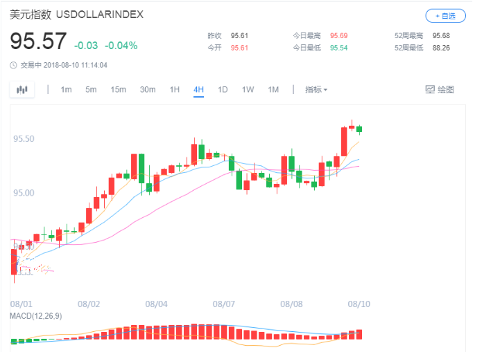491x352 pixels.
Task: Click the MACD(12,26,9) indicator label
Action: pyautogui.click(x=35, y=316)
